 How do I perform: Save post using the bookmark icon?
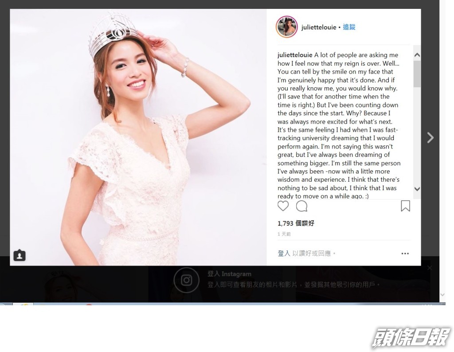pyautogui.click(x=405, y=206)
